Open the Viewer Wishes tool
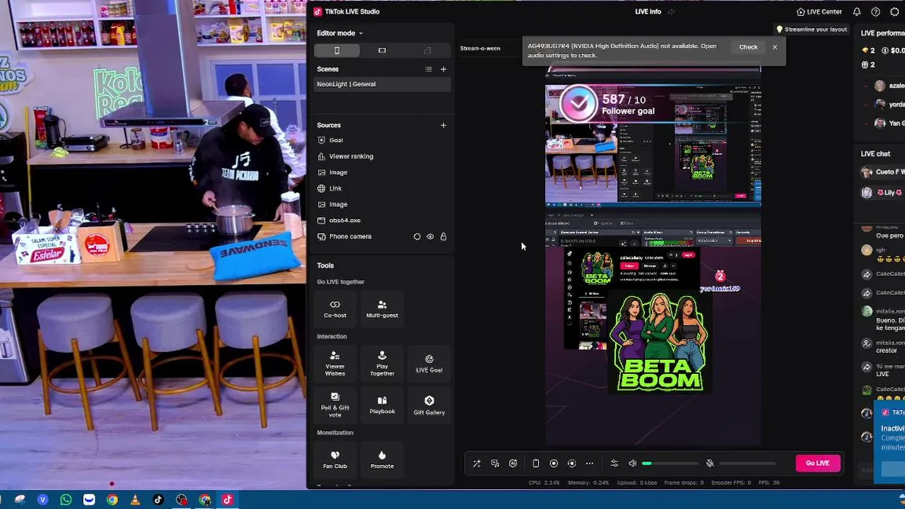 pyautogui.click(x=335, y=364)
